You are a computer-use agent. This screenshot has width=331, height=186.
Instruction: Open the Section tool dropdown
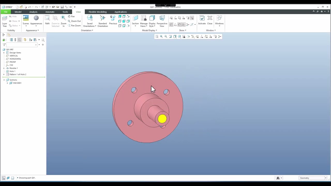point(135,21)
